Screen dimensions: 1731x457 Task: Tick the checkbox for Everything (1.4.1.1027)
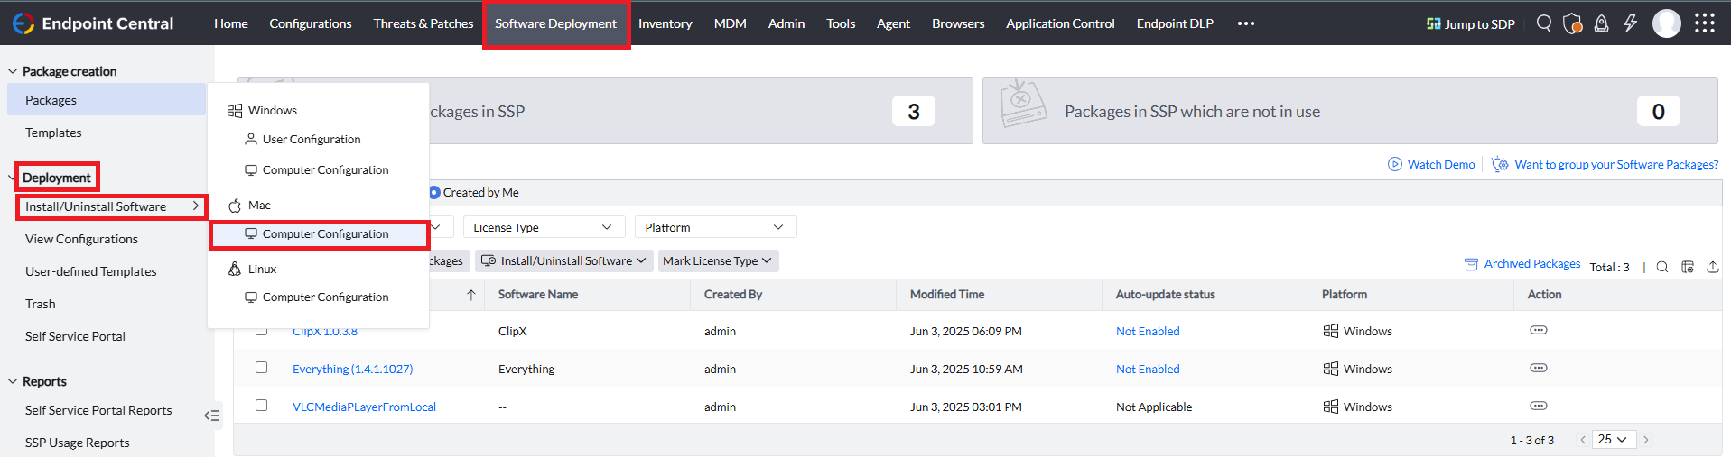coord(262,368)
